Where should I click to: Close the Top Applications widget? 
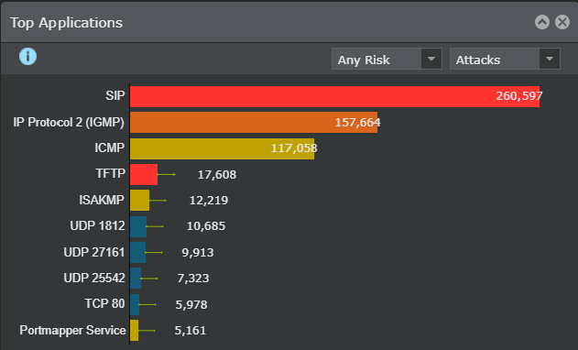click(562, 22)
